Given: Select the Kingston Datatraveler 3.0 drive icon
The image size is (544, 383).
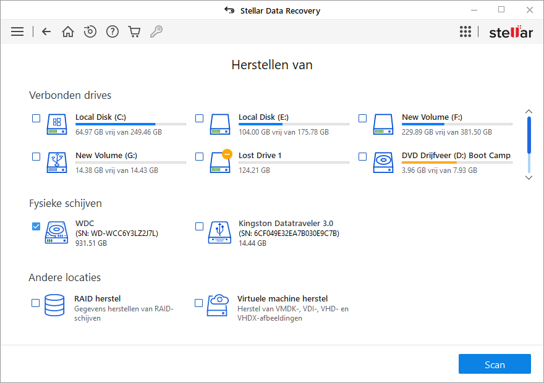Looking at the screenshot, I should 219,232.
